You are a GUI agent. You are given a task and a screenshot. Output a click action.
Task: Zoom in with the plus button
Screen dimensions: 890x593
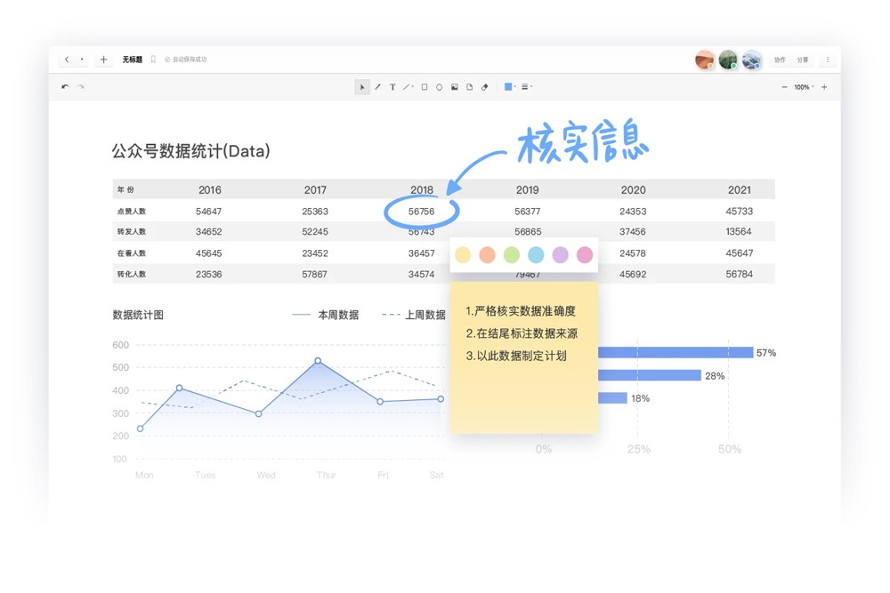point(824,87)
